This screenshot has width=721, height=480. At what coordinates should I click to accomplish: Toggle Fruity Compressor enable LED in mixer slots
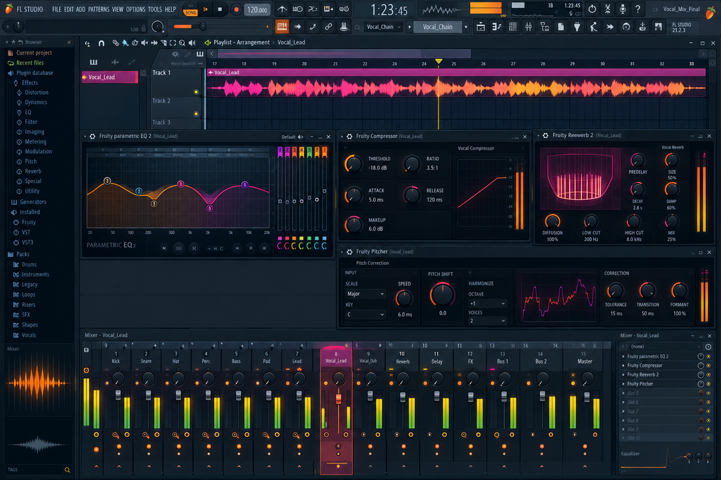(708, 365)
